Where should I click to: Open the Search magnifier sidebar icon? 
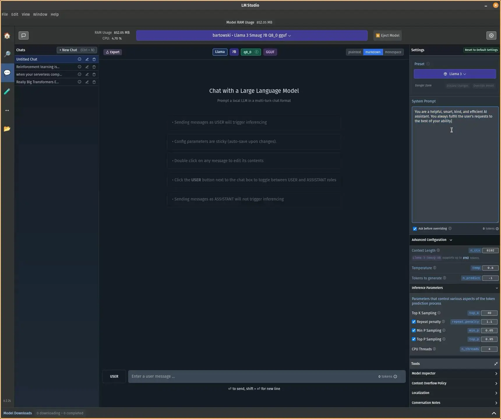(x=7, y=54)
